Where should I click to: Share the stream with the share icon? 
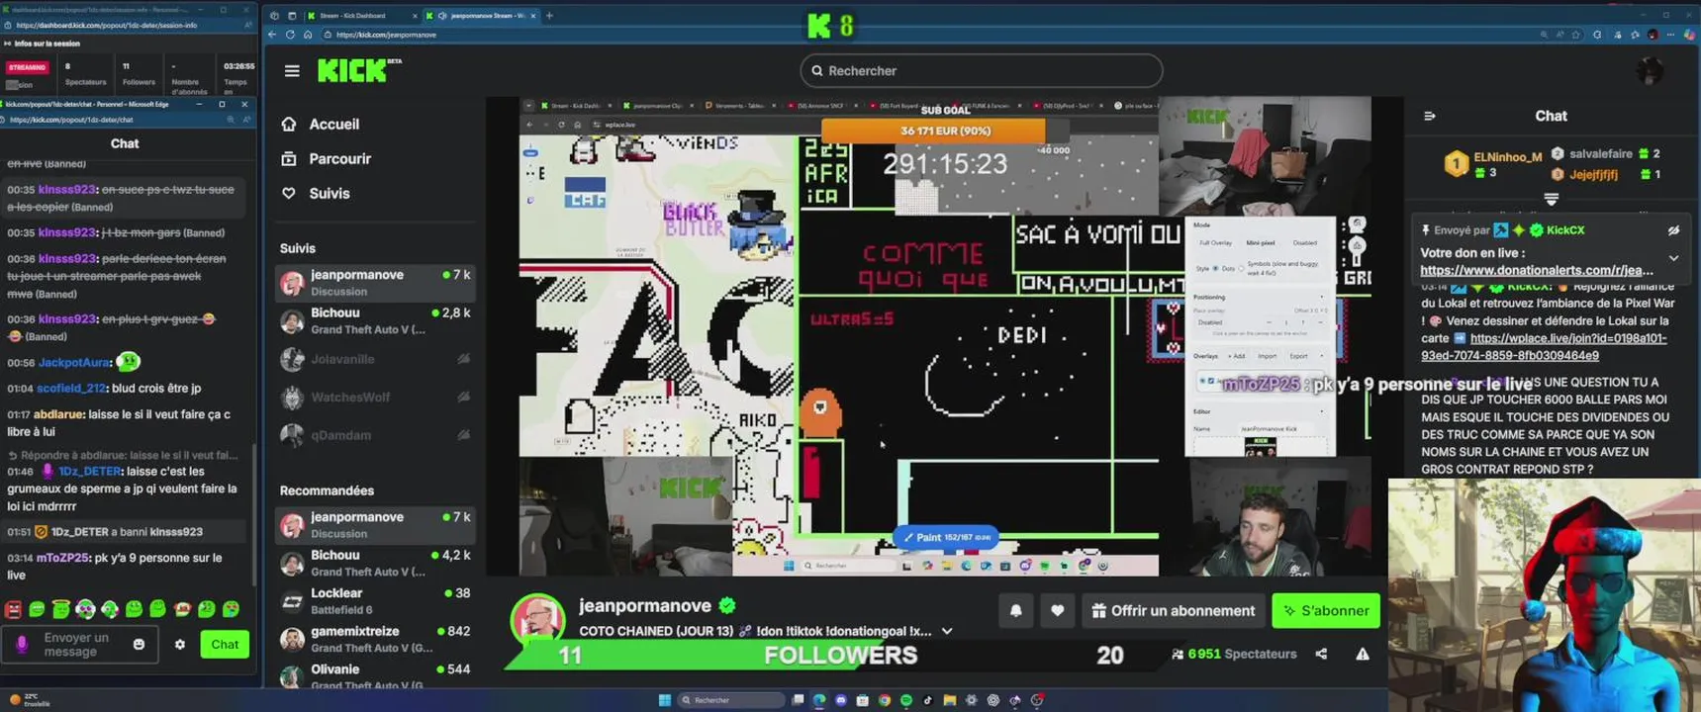(1321, 654)
